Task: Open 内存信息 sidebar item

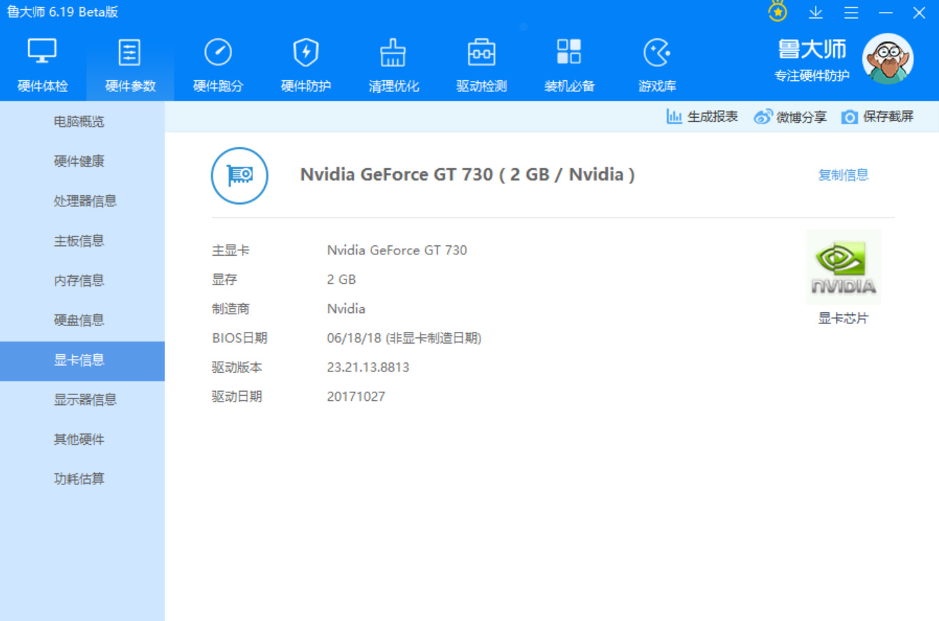Action: click(x=79, y=280)
